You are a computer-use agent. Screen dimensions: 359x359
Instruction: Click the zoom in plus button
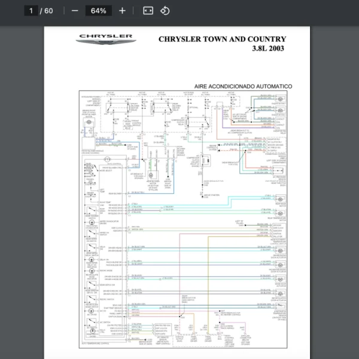point(123,11)
